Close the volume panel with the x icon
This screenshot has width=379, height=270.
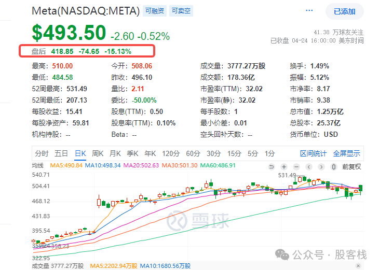pos(358,266)
